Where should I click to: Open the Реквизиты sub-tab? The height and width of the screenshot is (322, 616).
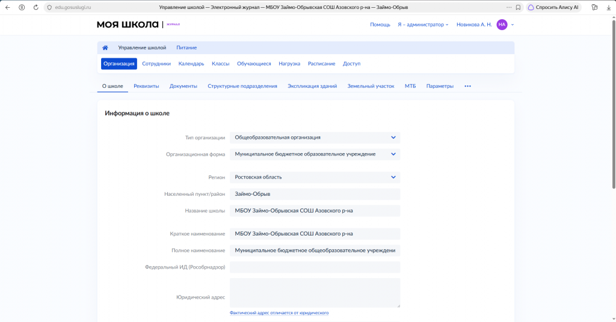coord(146,87)
